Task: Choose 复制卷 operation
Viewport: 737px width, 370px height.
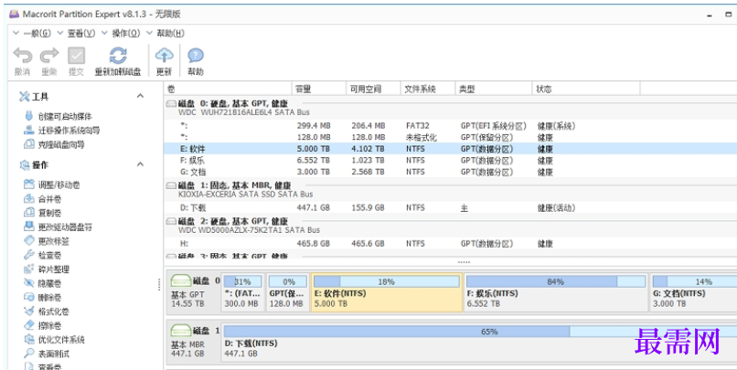Action: point(43,213)
